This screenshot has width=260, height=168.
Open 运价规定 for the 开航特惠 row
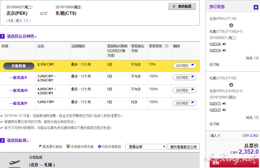tap(185, 66)
